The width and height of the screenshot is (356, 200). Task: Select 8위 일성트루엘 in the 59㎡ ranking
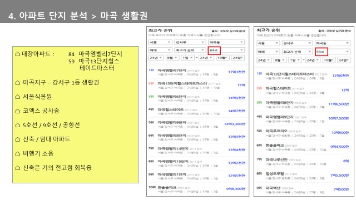point(303,176)
